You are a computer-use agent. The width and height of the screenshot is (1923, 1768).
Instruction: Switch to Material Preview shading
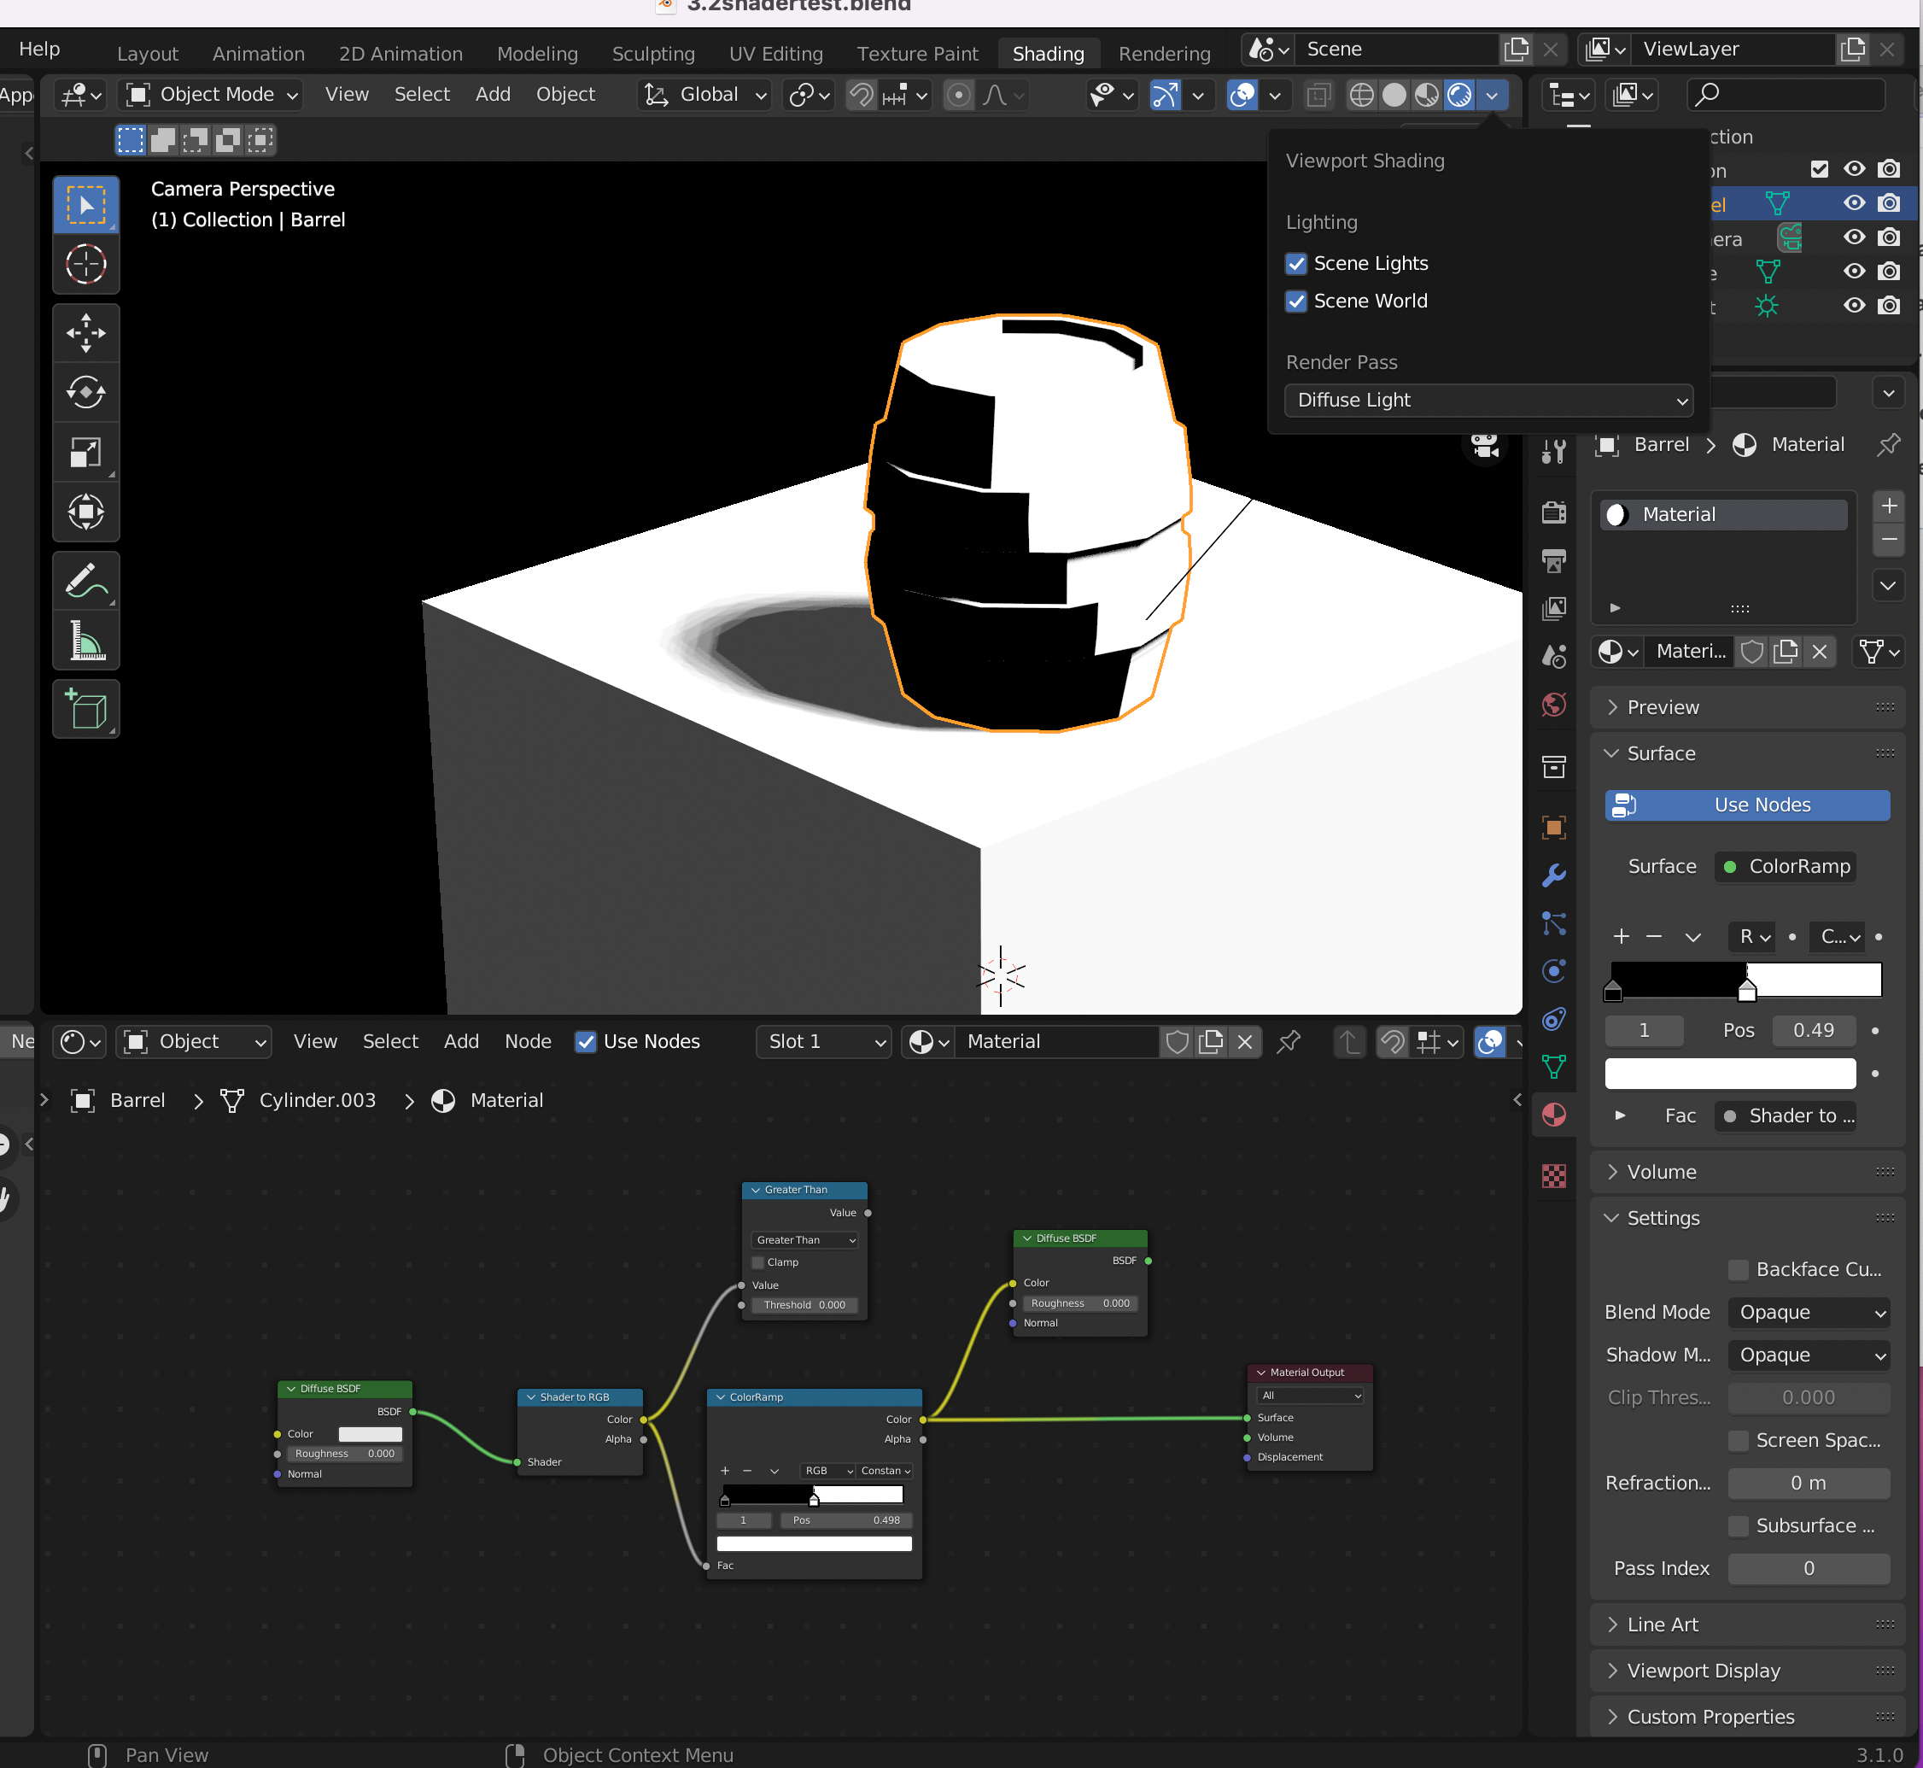click(1427, 95)
